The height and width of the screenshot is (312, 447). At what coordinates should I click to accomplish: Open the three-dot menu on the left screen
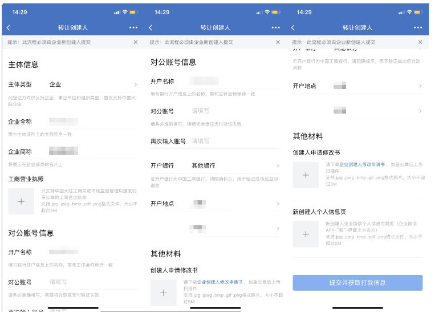133,27
